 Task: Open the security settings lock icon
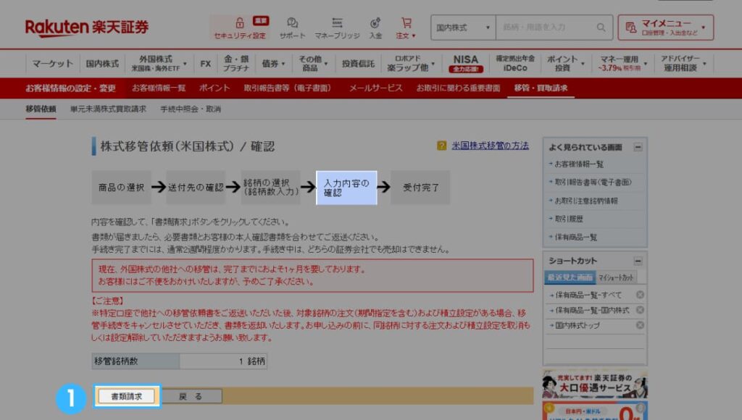(x=239, y=22)
